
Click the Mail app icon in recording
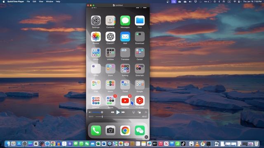tap(125, 37)
